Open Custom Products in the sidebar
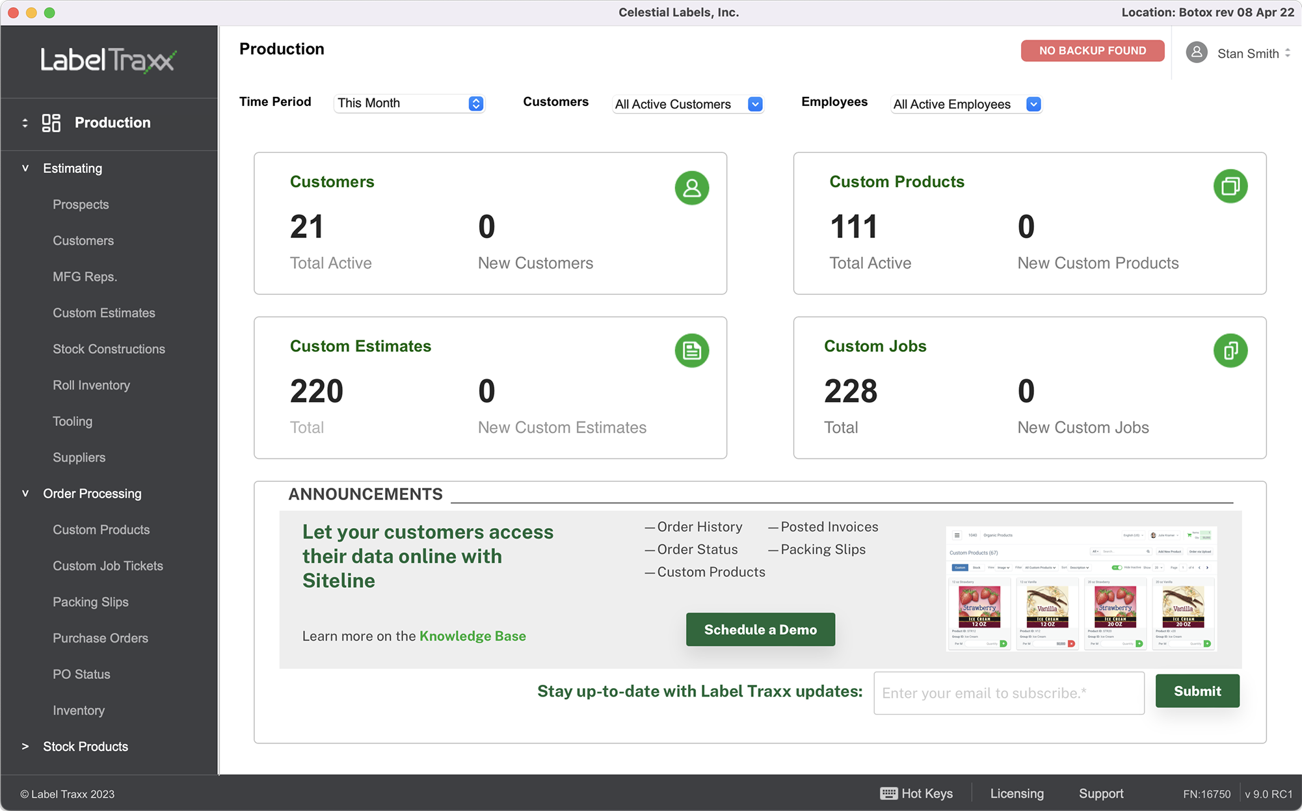The height and width of the screenshot is (811, 1302). [101, 530]
